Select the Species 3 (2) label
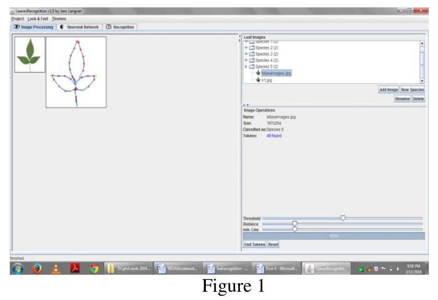This screenshot has height=300, width=438. pos(267,54)
